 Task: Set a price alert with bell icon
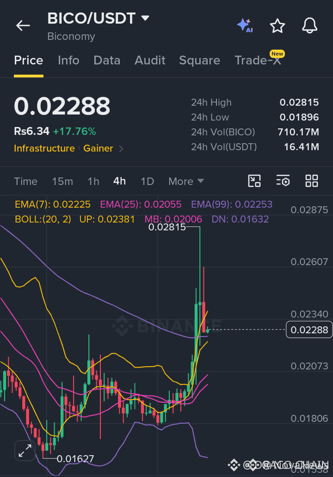click(309, 25)
